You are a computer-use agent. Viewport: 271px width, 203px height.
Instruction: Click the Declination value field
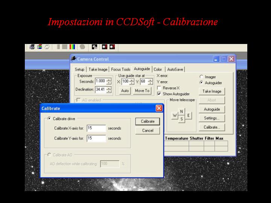(100, 89)
